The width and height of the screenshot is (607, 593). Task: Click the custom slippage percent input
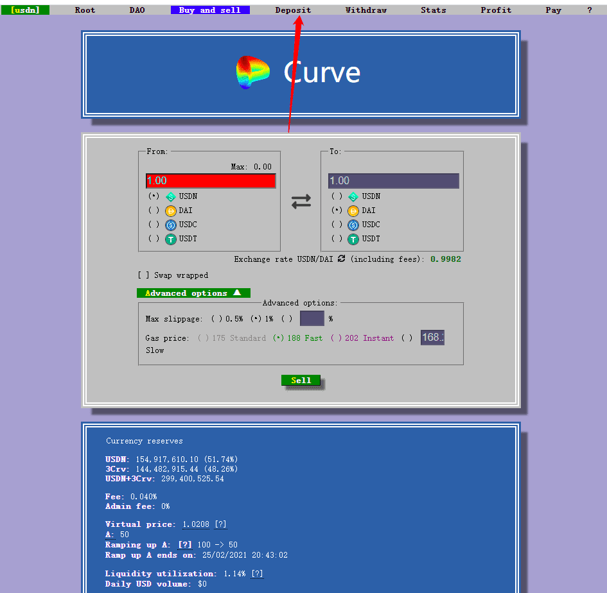pos(312,318)
